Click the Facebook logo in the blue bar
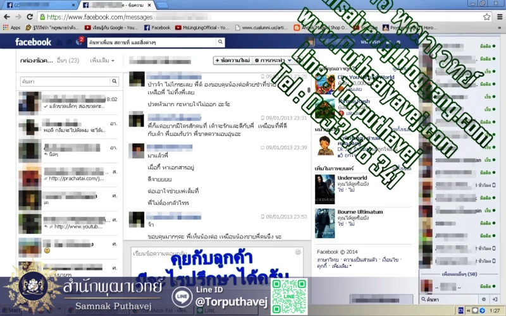This screenshot has height=316, width=506. coord(33,42)
